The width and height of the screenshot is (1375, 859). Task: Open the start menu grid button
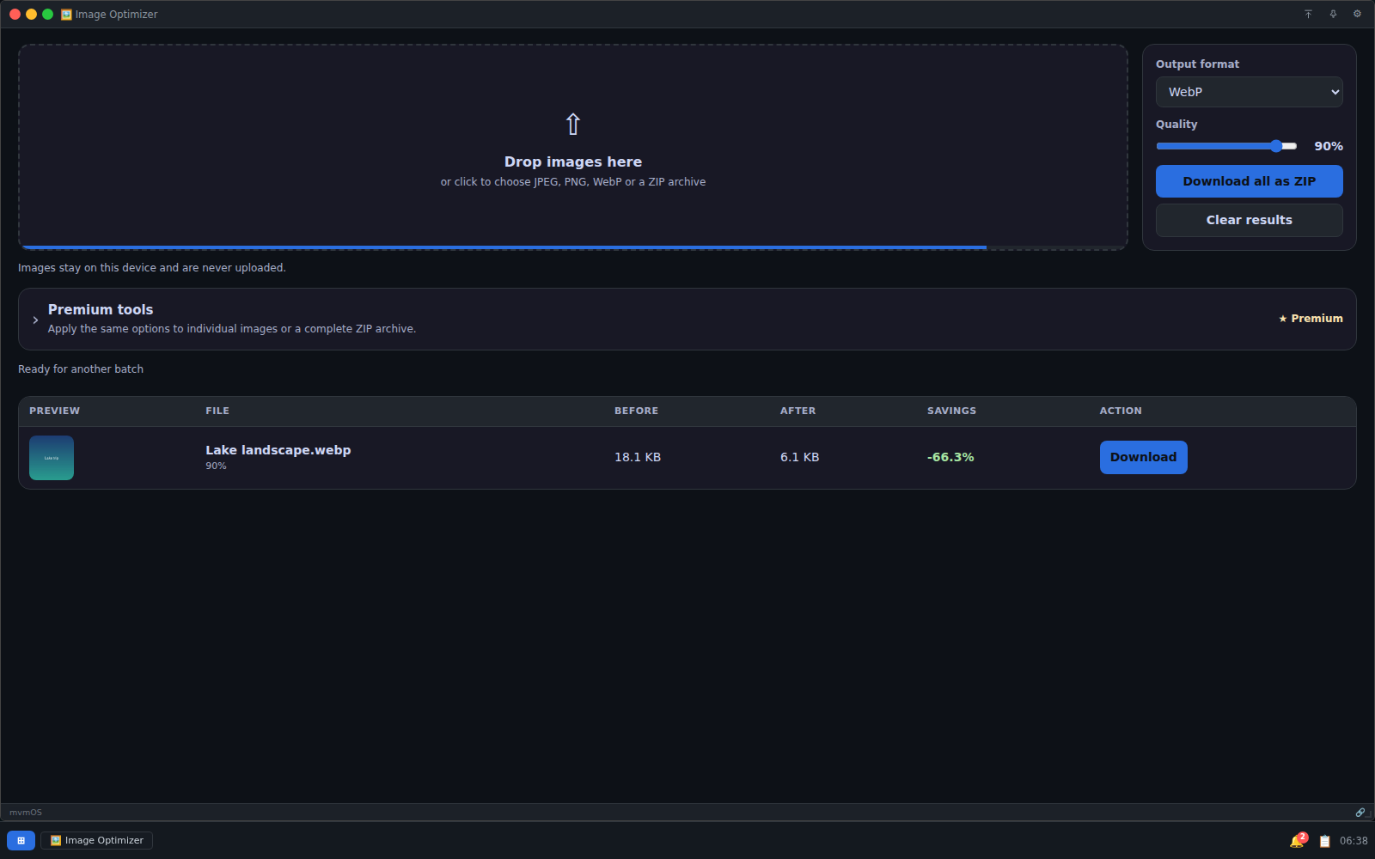(x=21, y=840)
